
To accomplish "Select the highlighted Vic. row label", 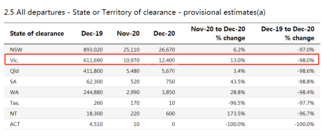I will pos(14,60).
